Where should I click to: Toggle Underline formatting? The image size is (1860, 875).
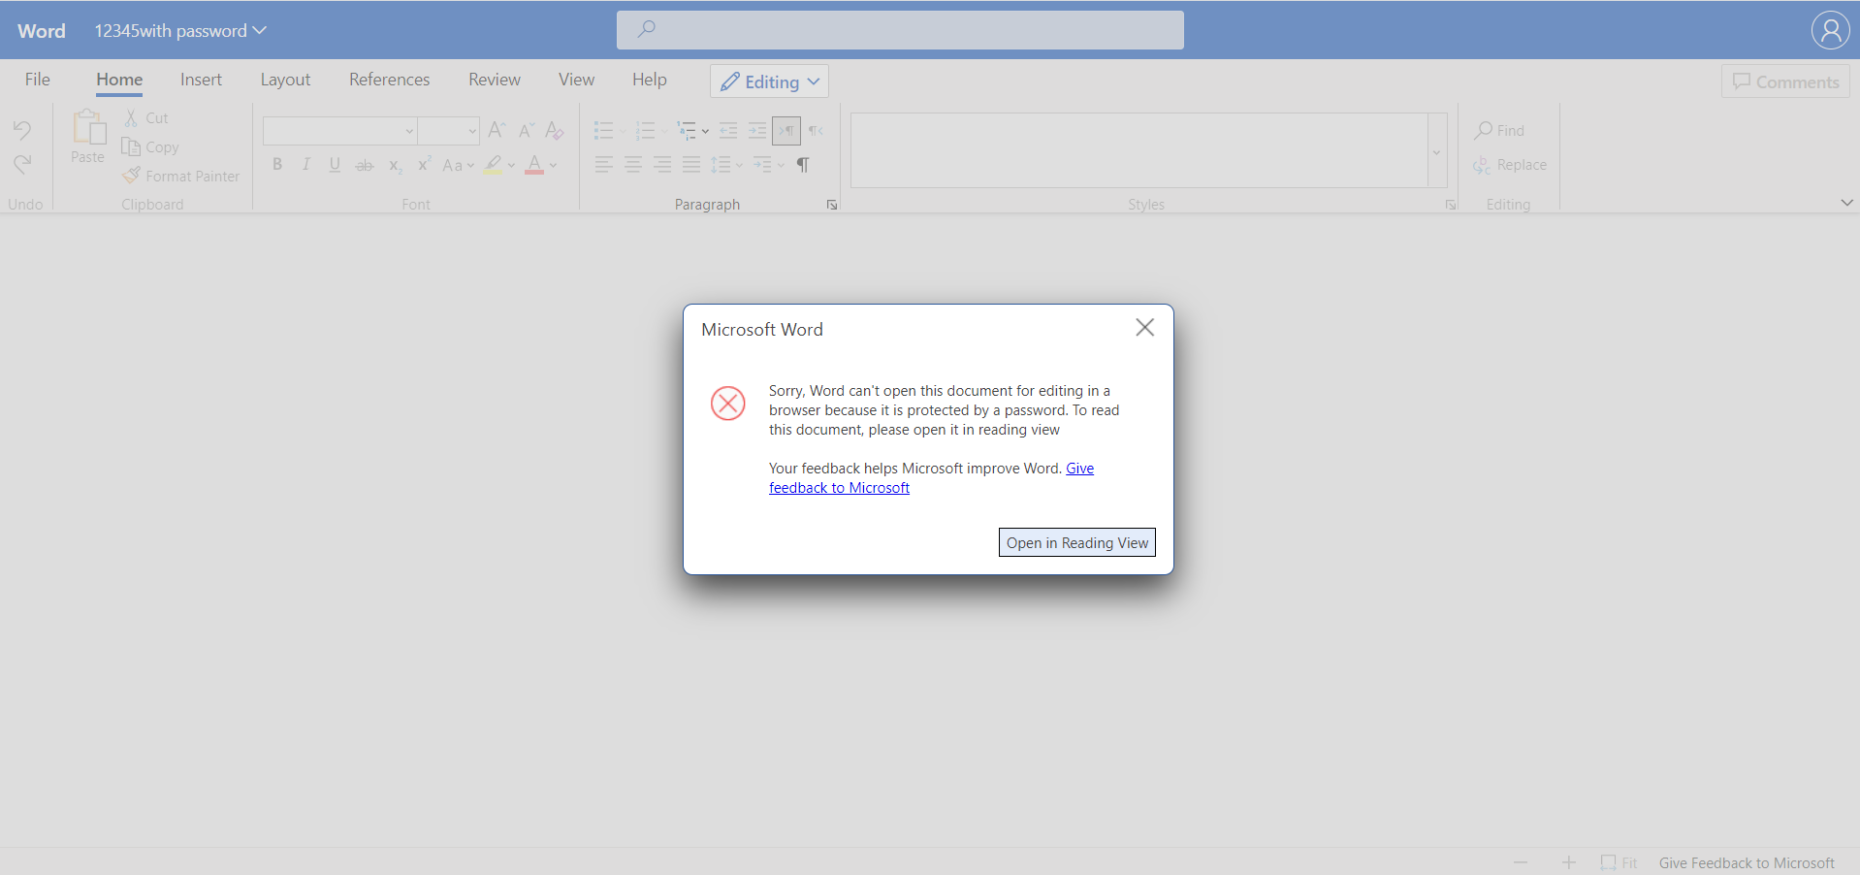[335, 165]
